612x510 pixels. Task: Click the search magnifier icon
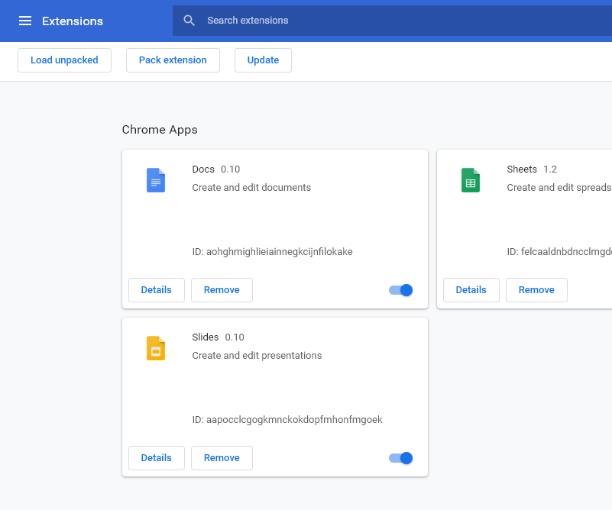tap(189, 21)
